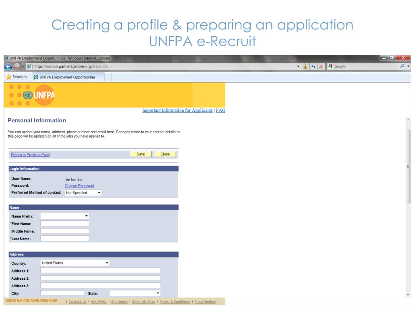Click the Save button
Screen dimensions: 412x309
tap(140, 154)
